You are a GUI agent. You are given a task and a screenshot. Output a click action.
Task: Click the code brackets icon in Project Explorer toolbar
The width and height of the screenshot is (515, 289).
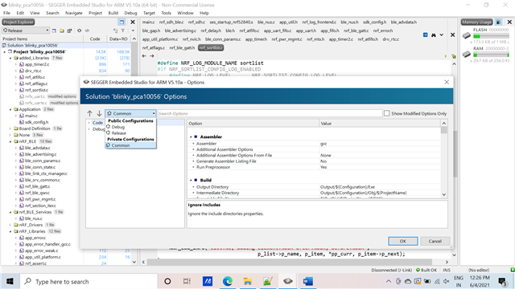click(x=87, y=31)
